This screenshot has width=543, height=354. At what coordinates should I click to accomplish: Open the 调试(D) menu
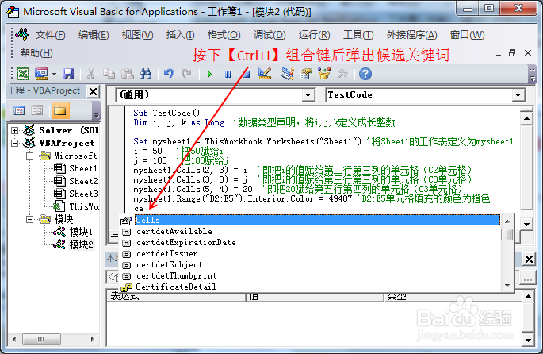(270, 35)
